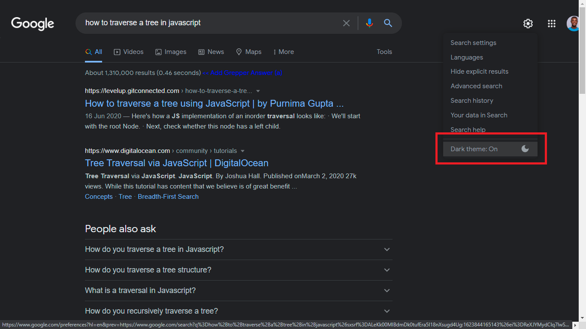Click the "About 1,310,000 results" count text
The width and height of the screenshot is (586, 329).
pos(143,73)
